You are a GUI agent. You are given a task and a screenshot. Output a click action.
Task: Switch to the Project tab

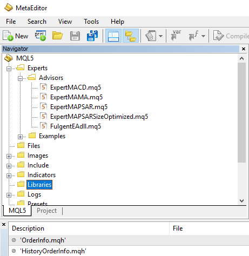47,211
